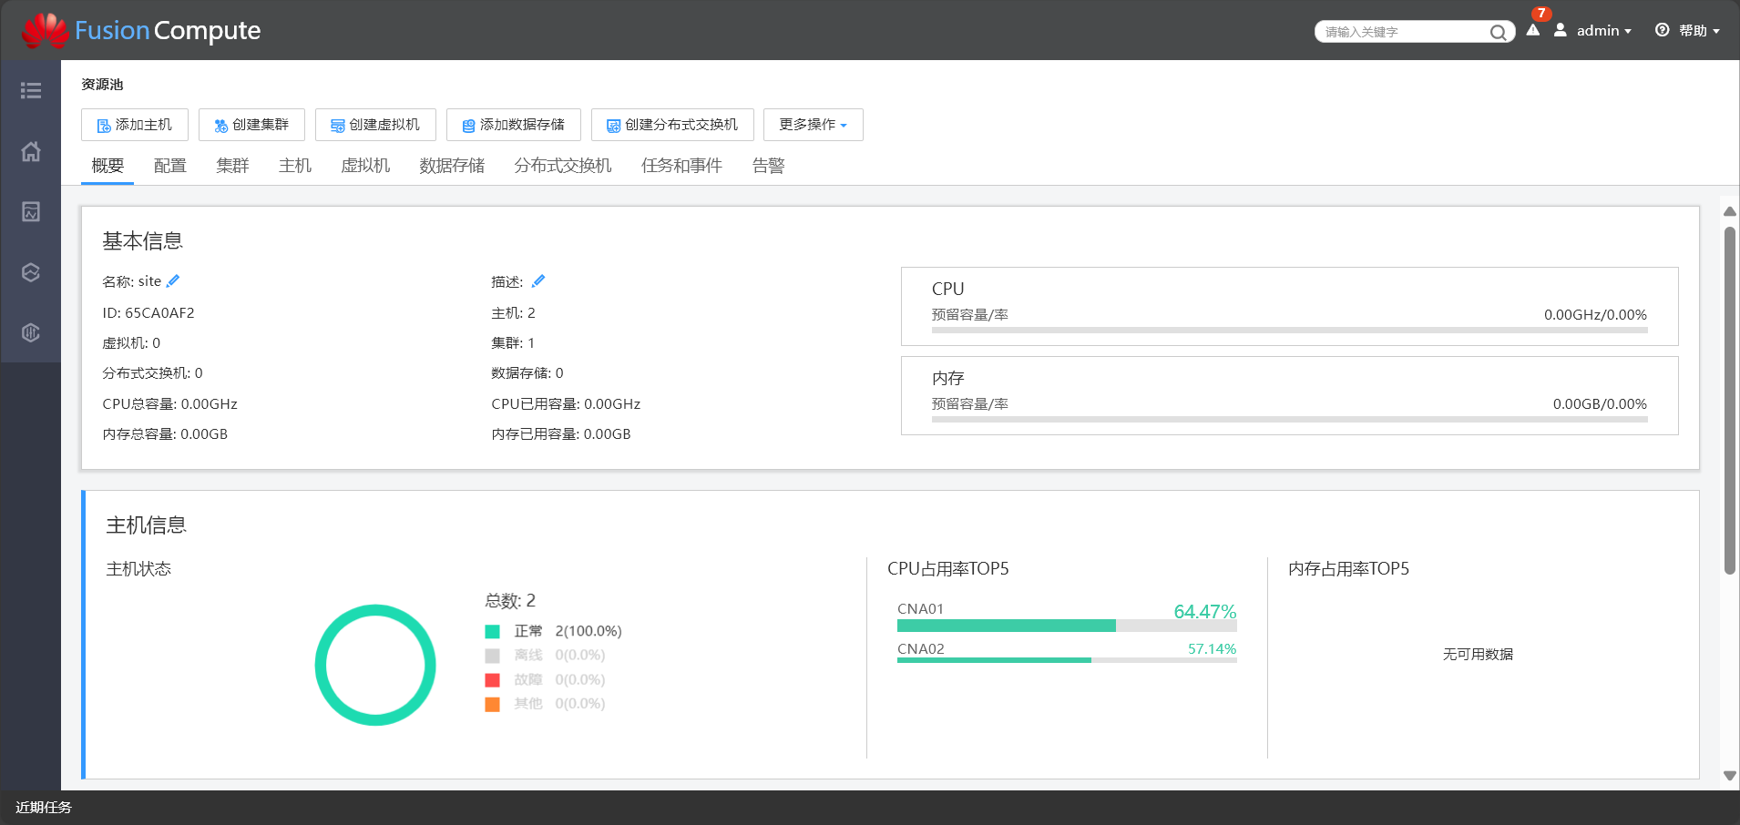
Task: Click the 64.47% usage value
Action: click(1204, 611)
